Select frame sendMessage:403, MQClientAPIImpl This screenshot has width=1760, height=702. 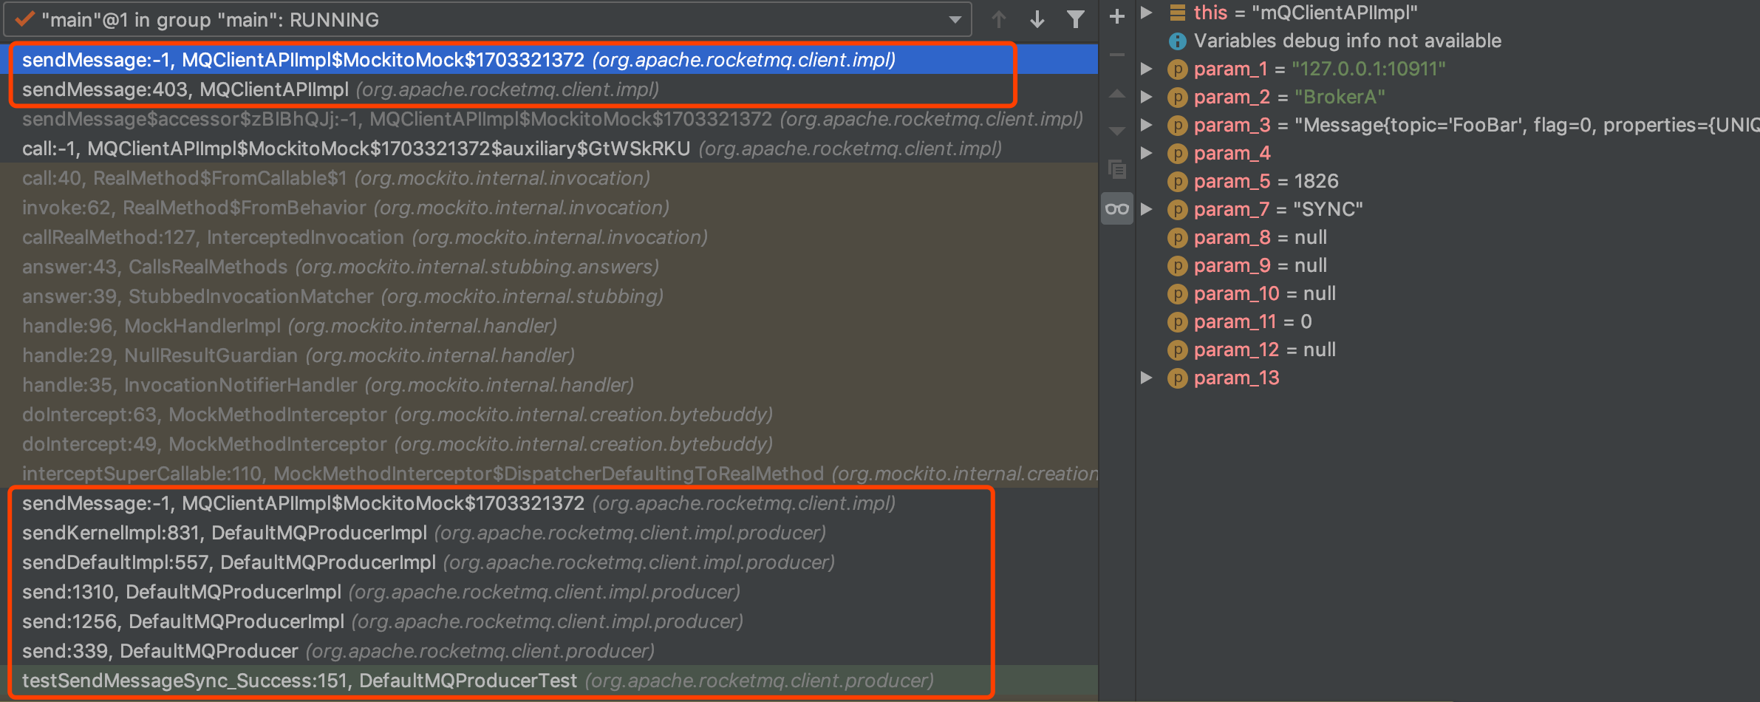click(x=549, y=89)
